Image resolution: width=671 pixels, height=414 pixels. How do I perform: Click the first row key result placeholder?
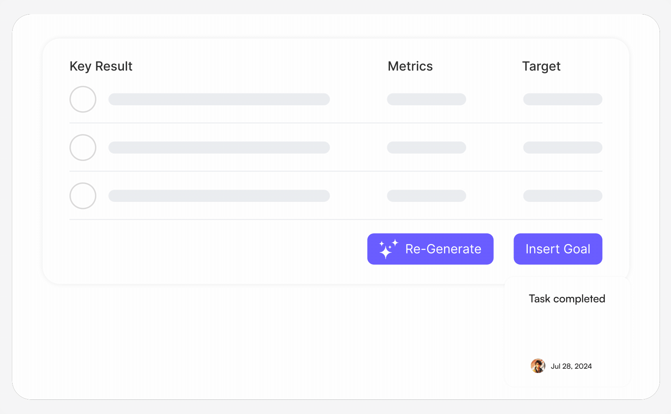click(219, 99)
